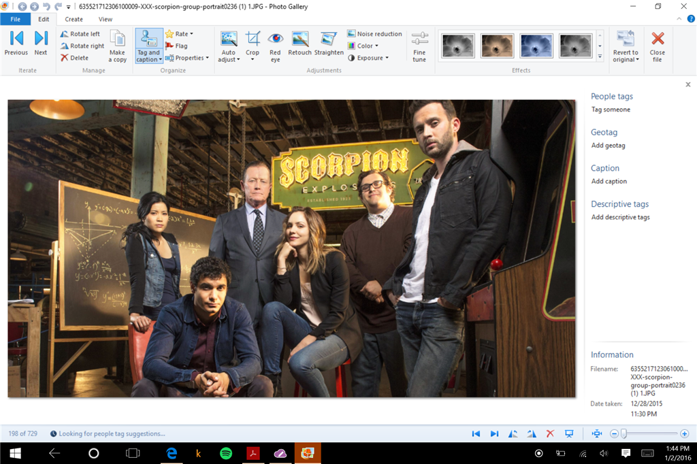697x464 pixels.
Task: Go to the Next photo in ribbon
Action: pos(40,43)
